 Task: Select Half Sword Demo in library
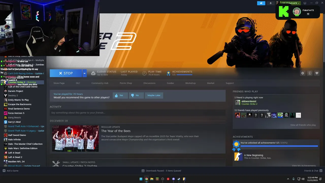coord(17,135)
